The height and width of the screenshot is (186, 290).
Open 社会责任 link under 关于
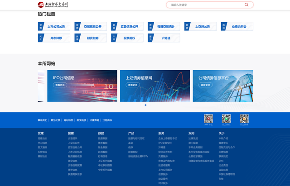[223, 165]
